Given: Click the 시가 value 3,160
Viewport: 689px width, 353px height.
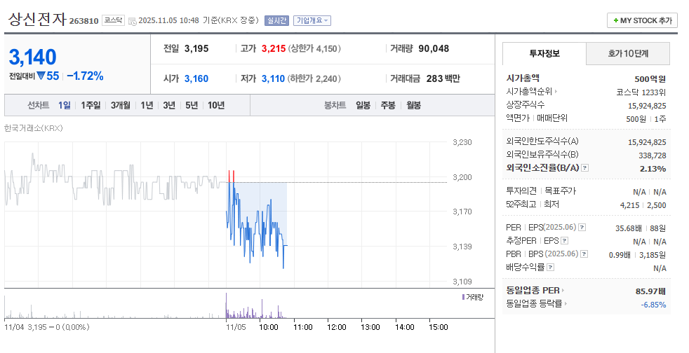Looking at the screenshot, I should [196, 78].
